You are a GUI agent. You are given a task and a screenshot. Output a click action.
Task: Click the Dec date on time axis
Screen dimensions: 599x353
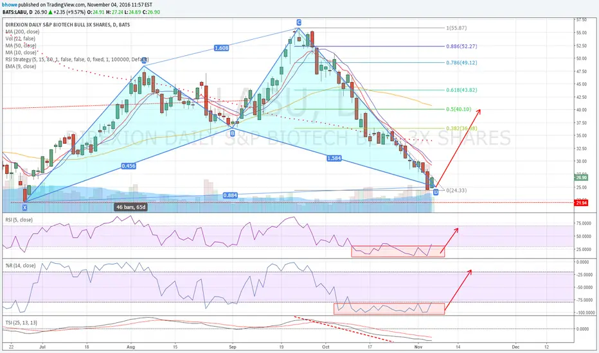click(515, 347)
